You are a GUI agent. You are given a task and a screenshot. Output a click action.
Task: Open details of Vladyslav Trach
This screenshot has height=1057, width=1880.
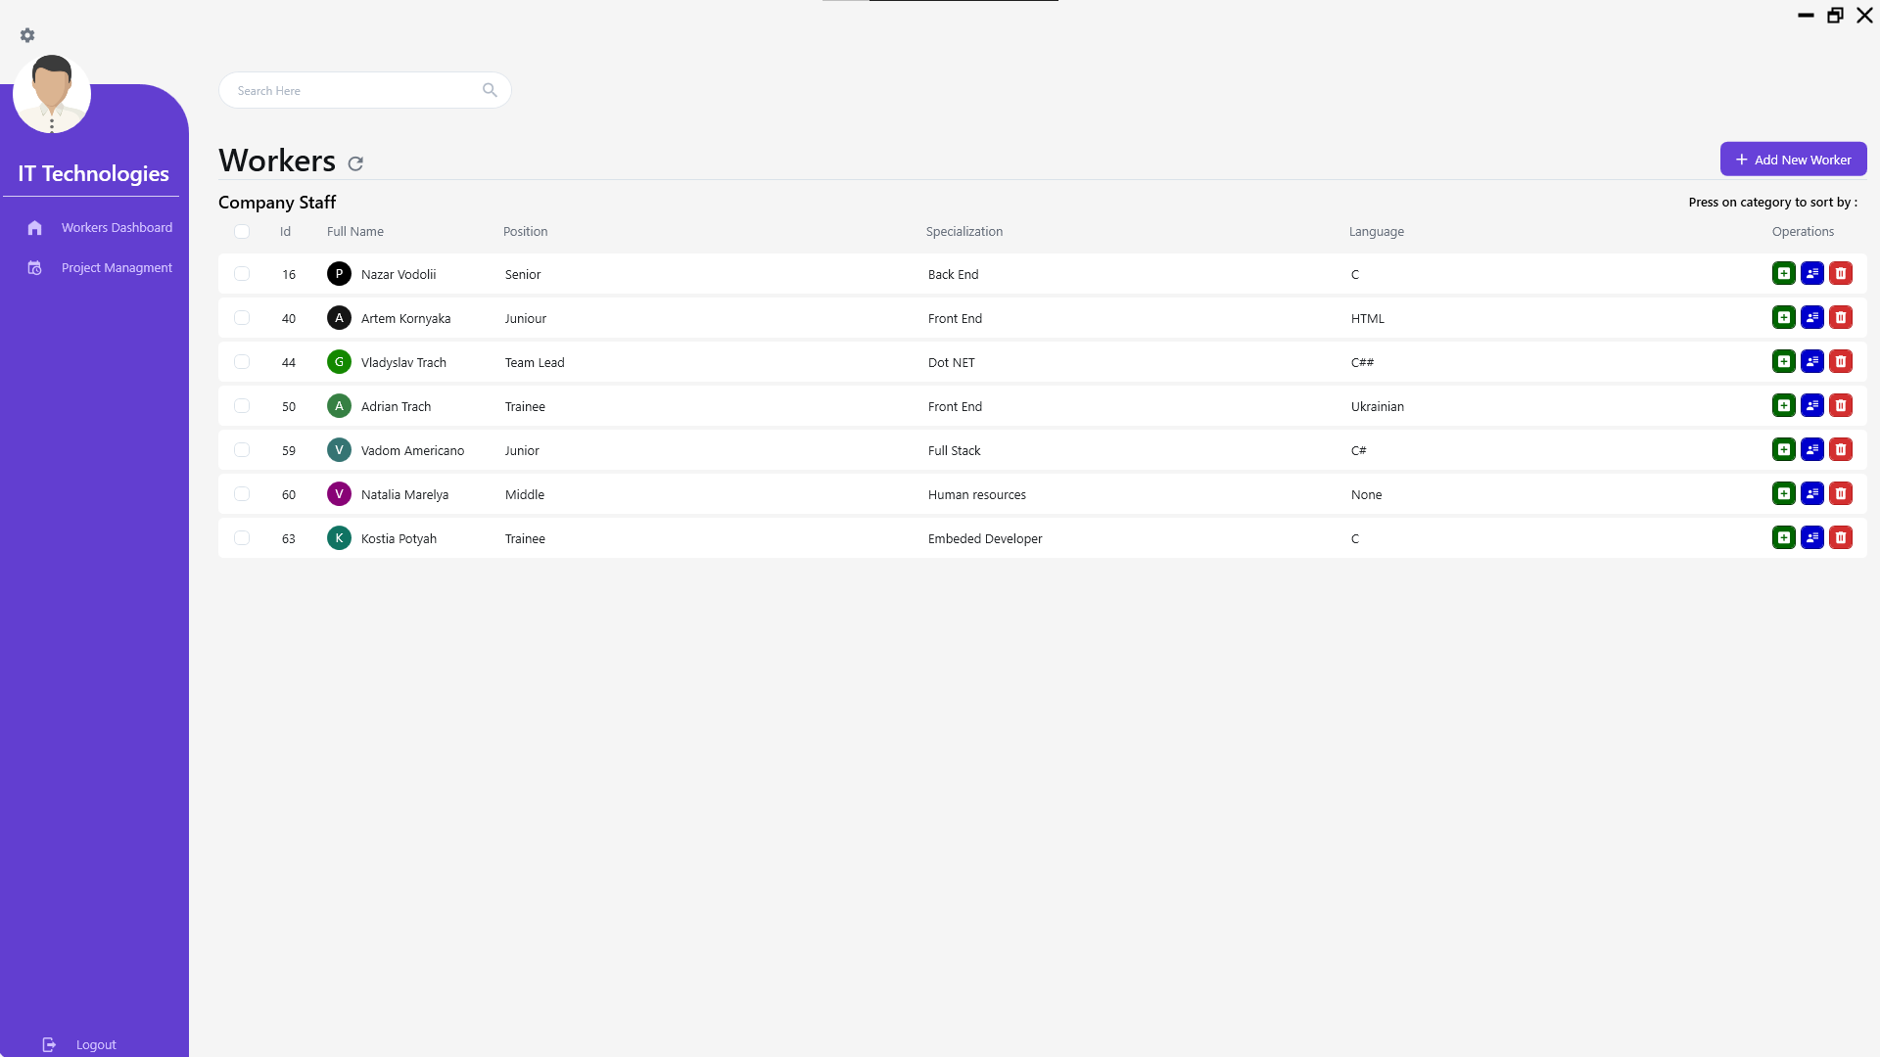[x=1812, y=361]
